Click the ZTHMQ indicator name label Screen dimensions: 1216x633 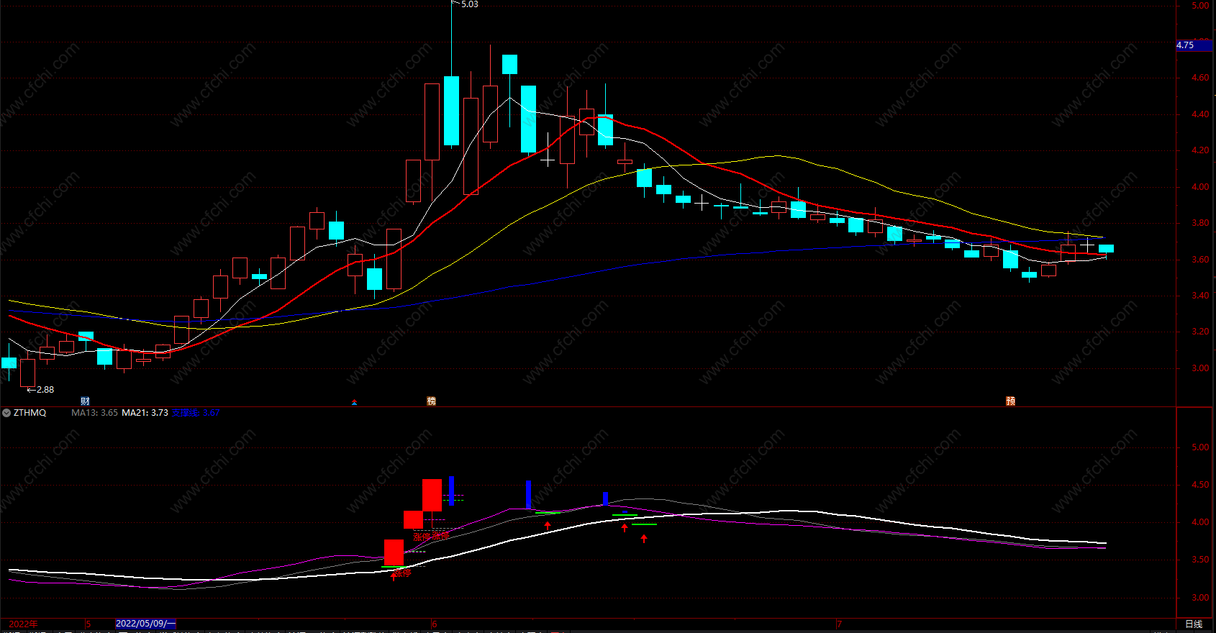pyautogui.click(x=30, y=413)
